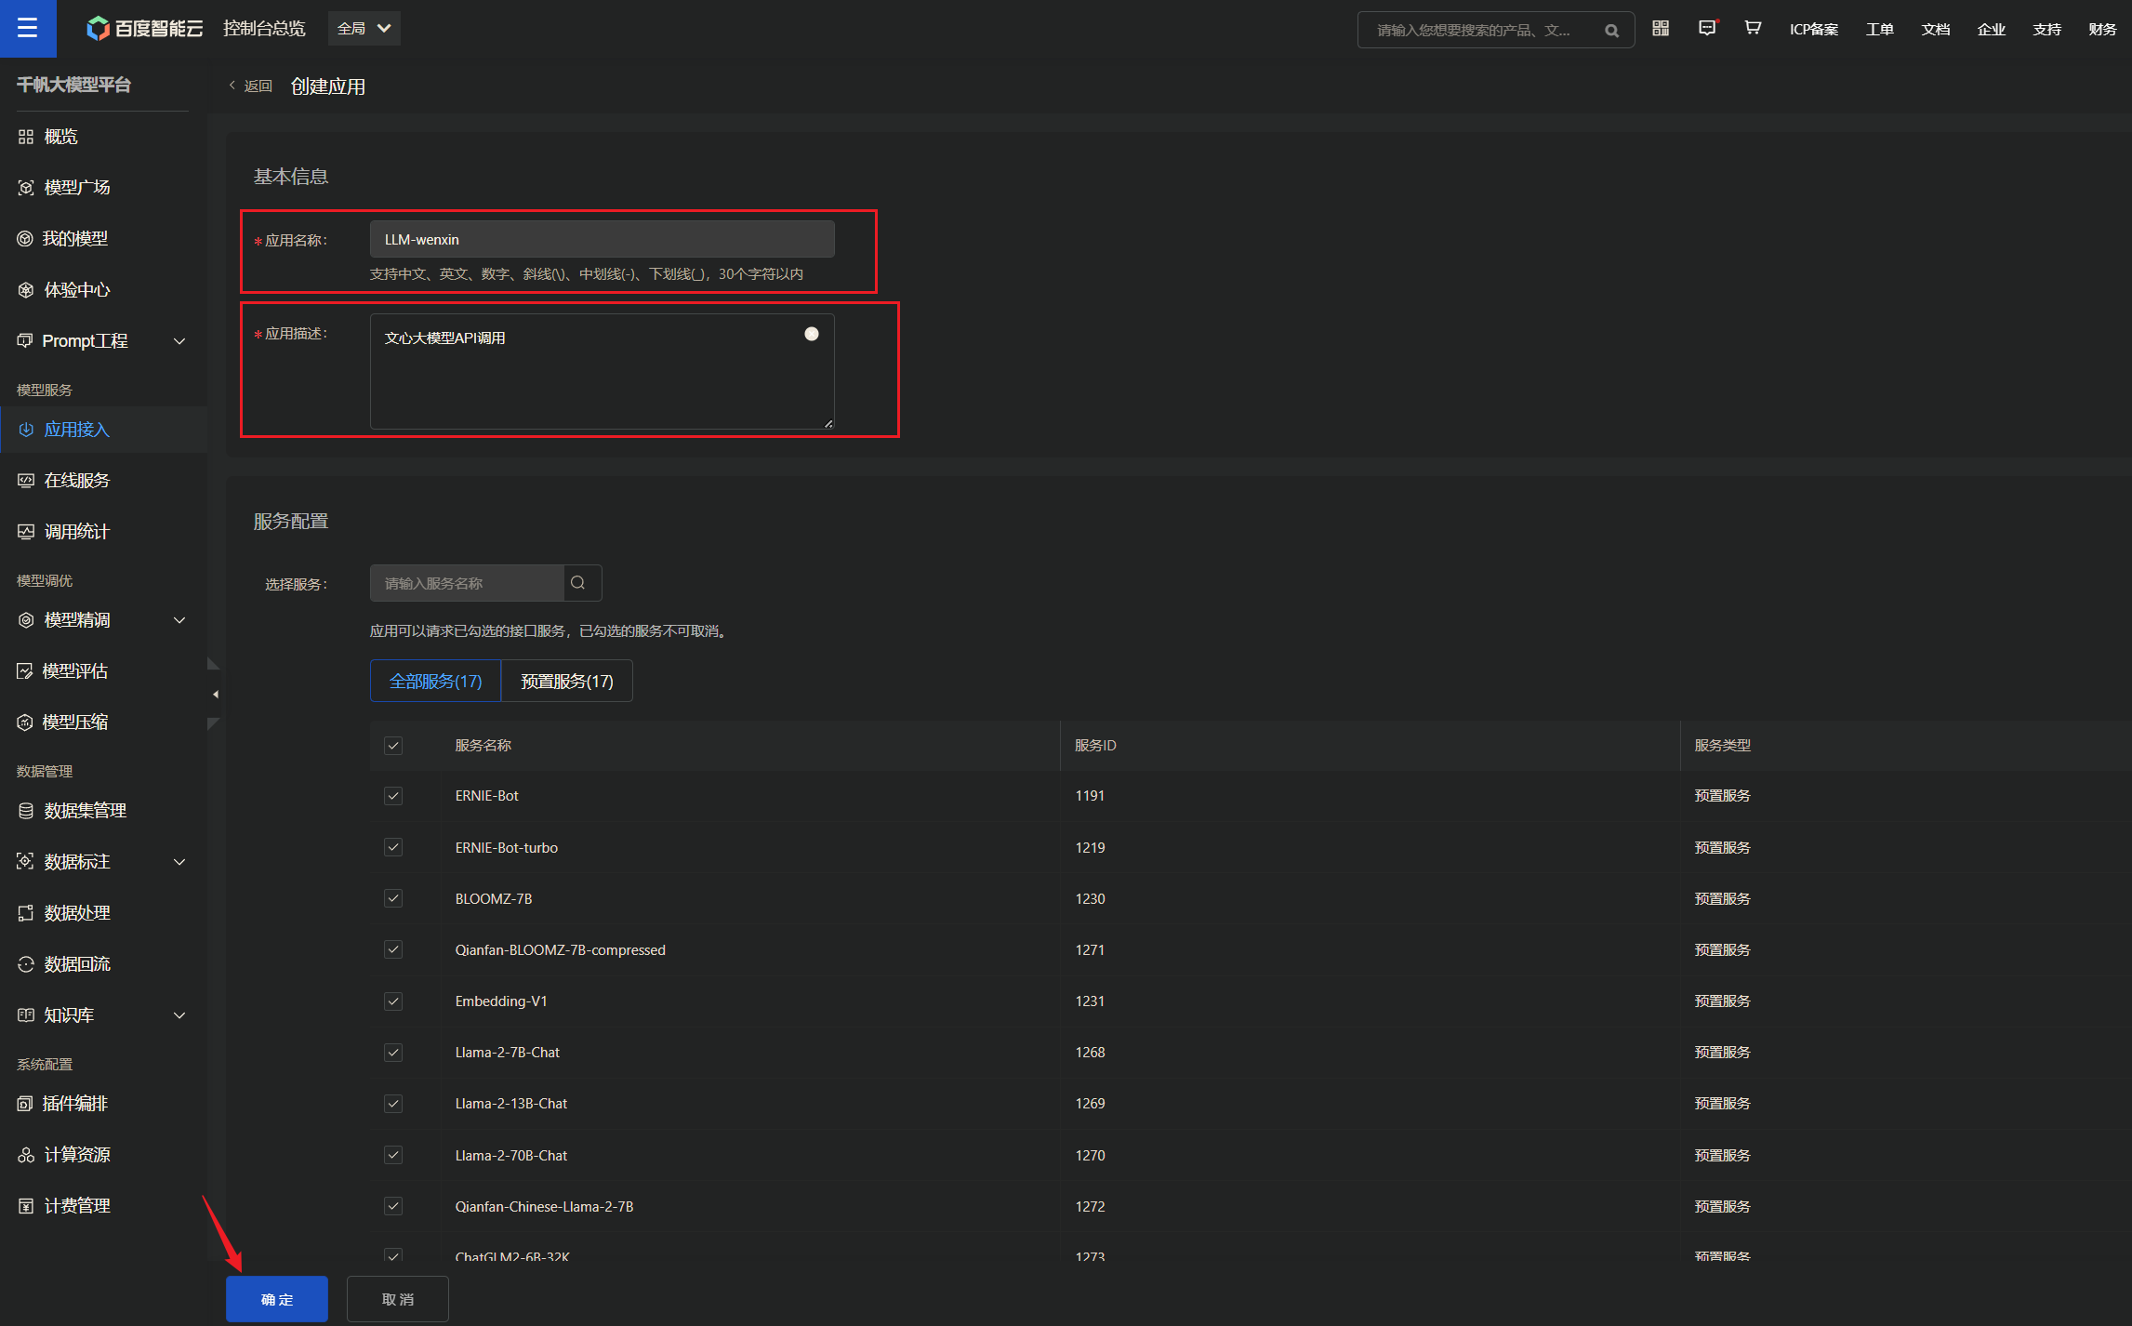Click the 应用描述 text area

click(x=603, y=371)
